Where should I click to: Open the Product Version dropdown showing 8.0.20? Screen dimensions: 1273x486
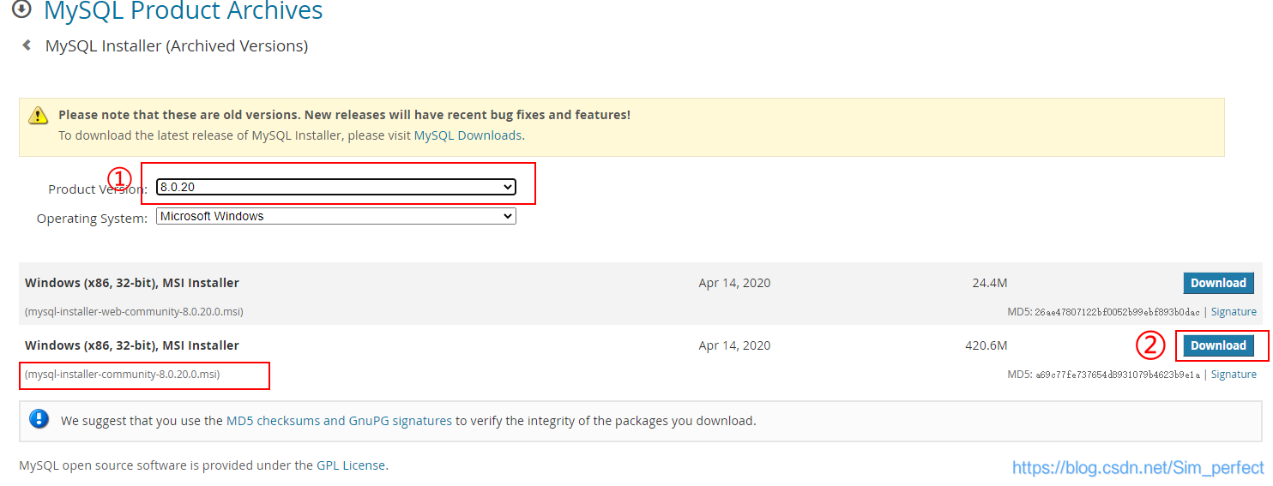point(336,187)
